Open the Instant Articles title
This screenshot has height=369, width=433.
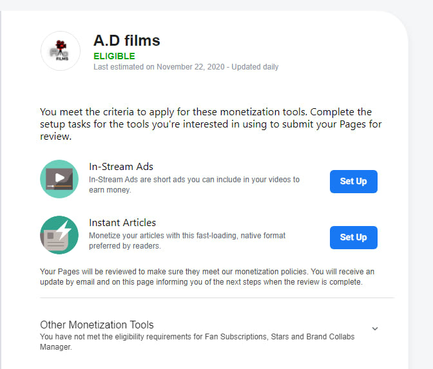tap(122, 223)
